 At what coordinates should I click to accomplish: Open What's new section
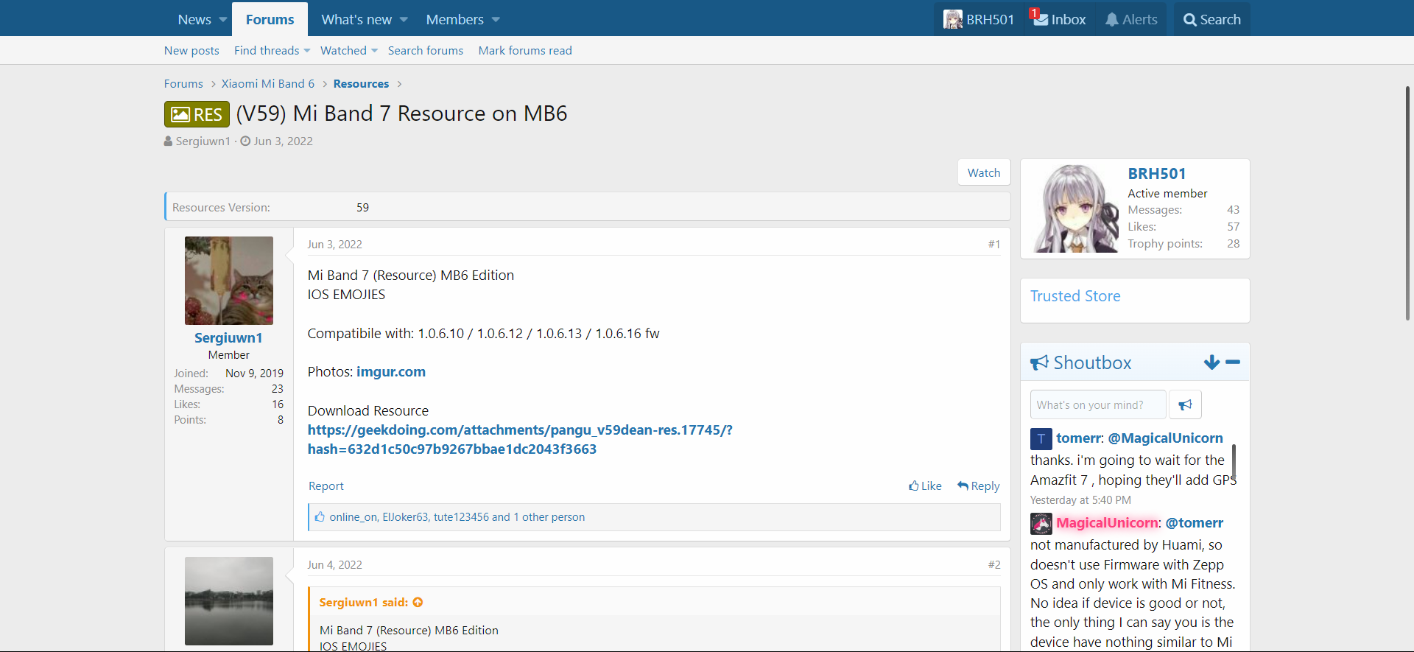(x=356, y=20)
